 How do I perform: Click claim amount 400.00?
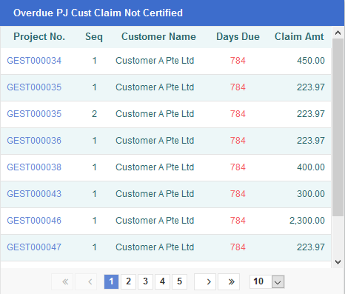(311, 167)
